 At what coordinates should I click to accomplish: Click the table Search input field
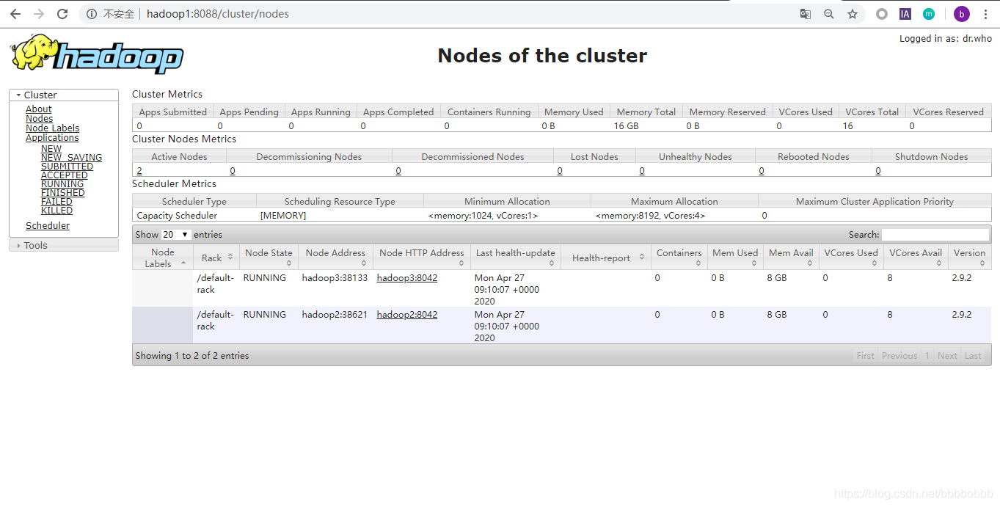[x=935, y=235]
